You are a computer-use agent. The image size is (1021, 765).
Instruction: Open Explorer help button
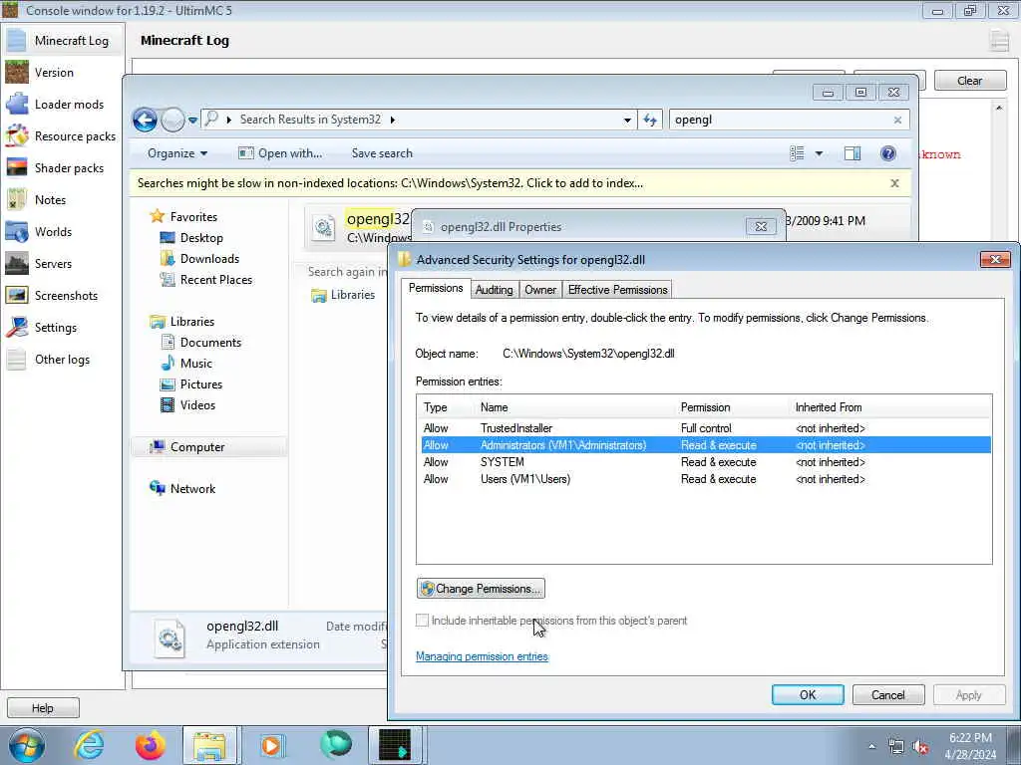(x=887, y=153)
